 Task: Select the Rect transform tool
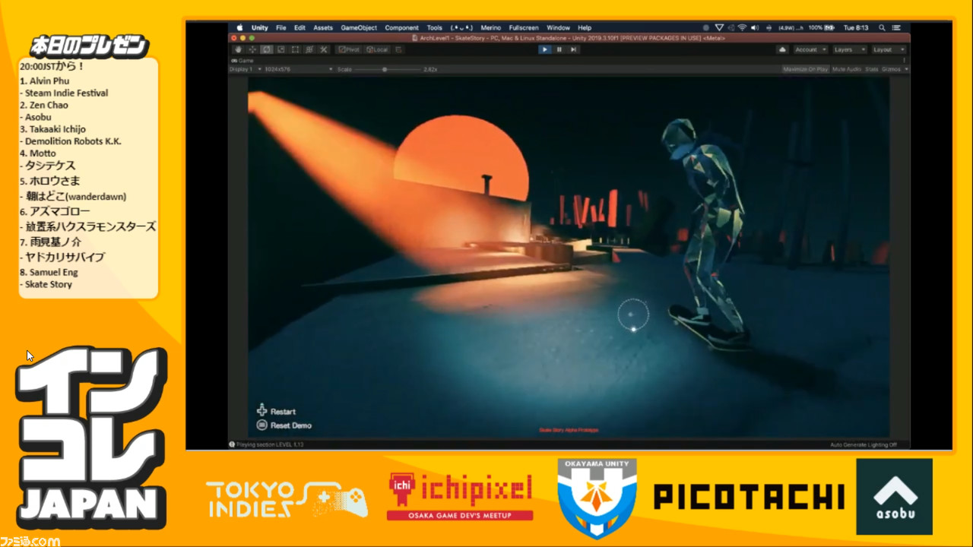point(295,49)
